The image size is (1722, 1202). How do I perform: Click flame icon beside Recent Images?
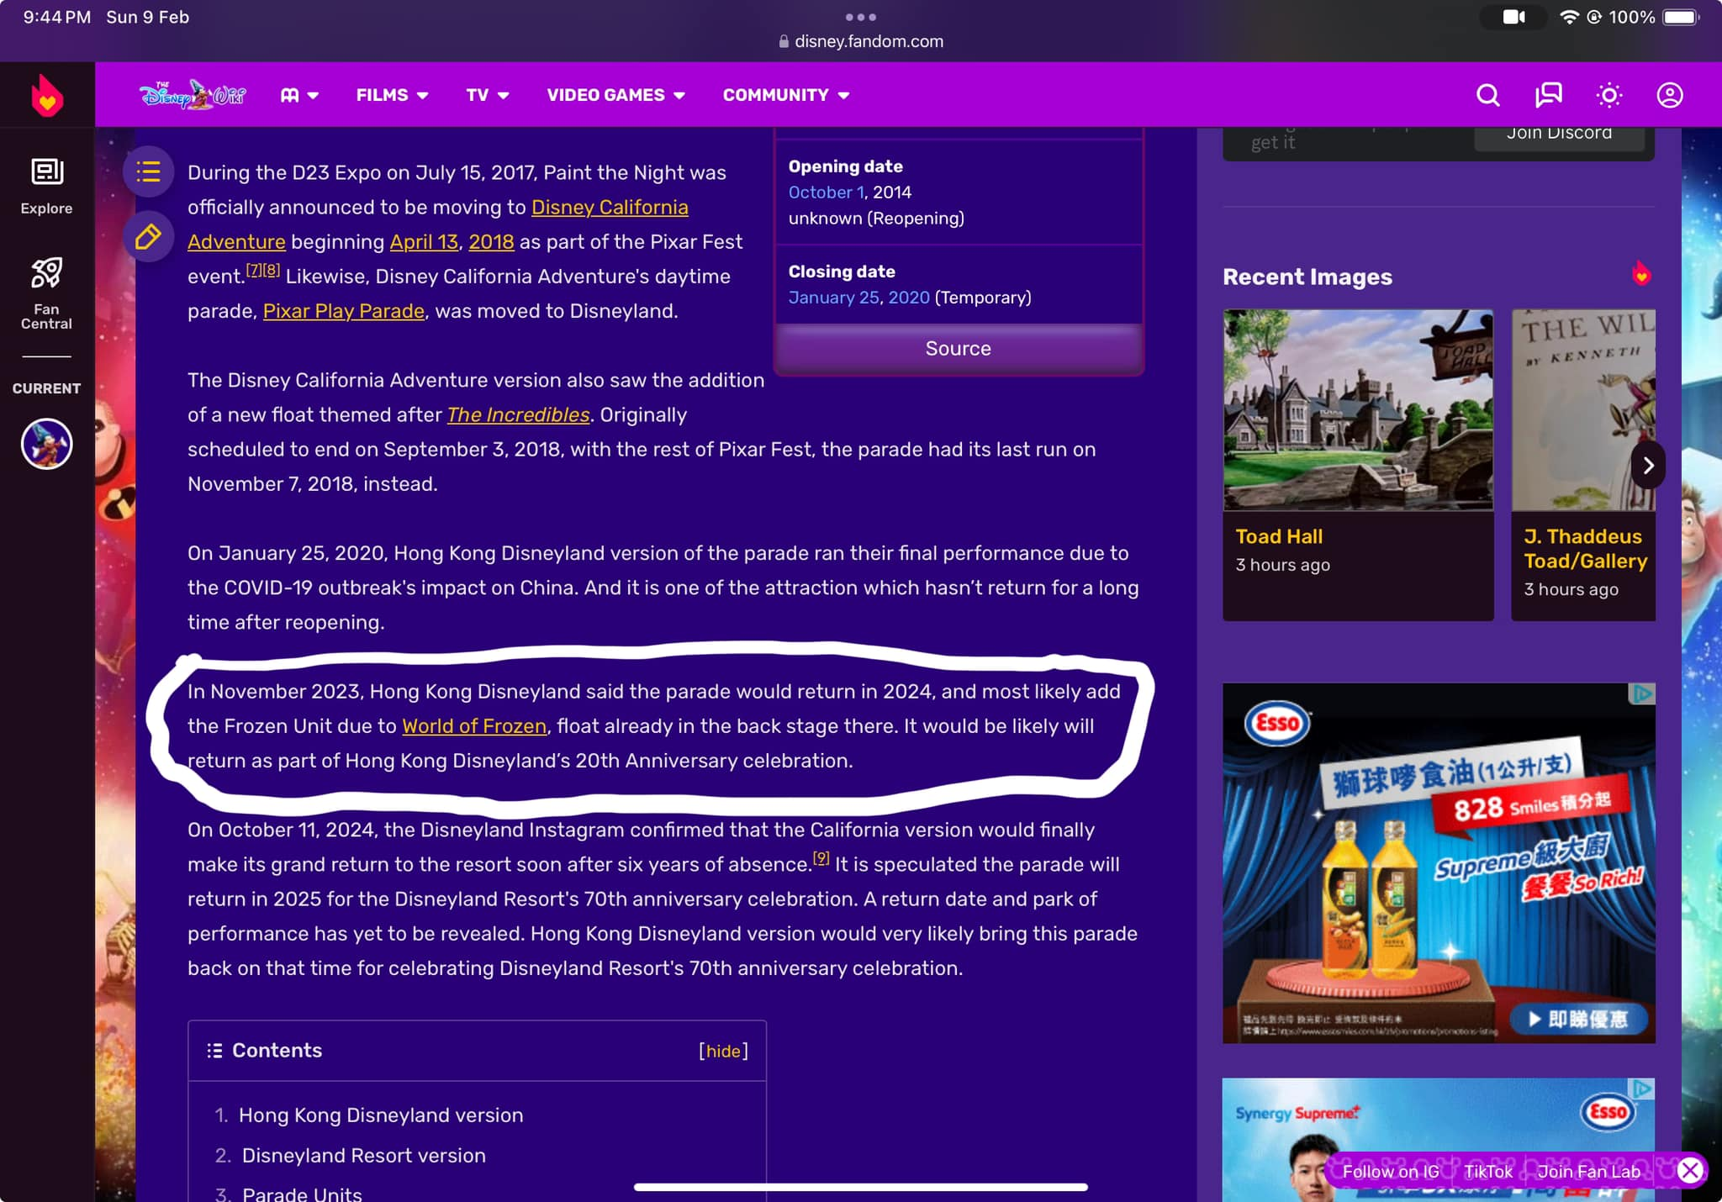[x=1640, y=274]
